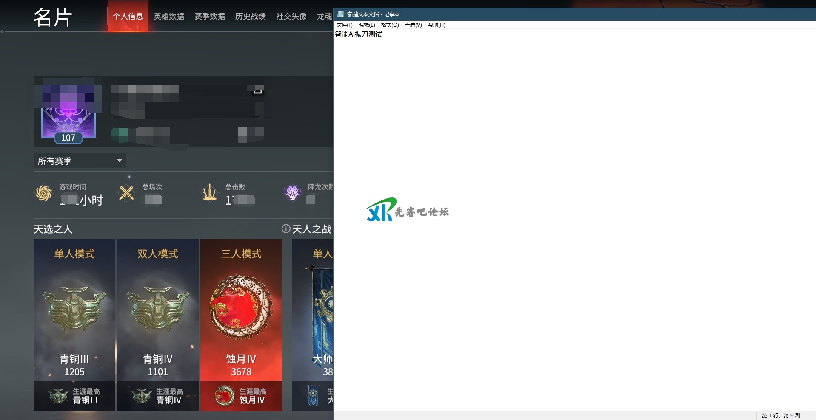Switch to the 赛季数据 tab

click(210, 17)
